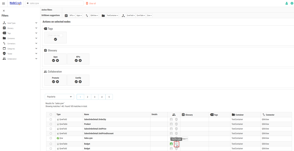Check the Sales.qvw row checkbox

click(51, 138)
